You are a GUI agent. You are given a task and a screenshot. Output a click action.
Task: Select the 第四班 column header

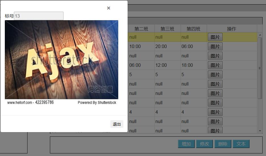tap(194, 29)
